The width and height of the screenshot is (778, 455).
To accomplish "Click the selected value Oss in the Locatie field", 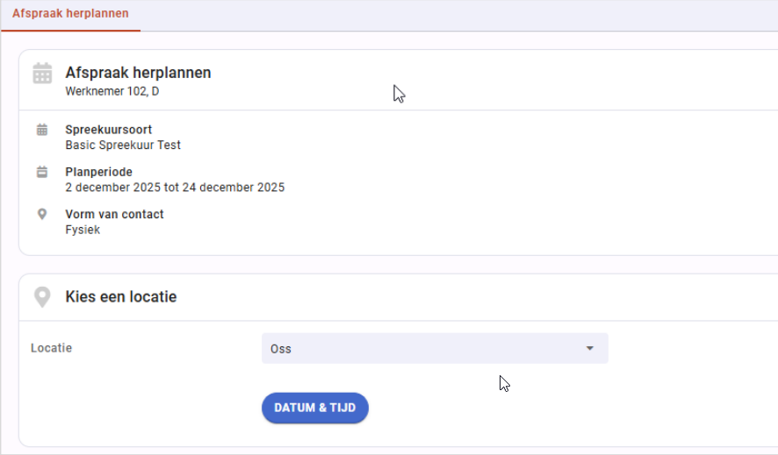I will click(281, 349).
